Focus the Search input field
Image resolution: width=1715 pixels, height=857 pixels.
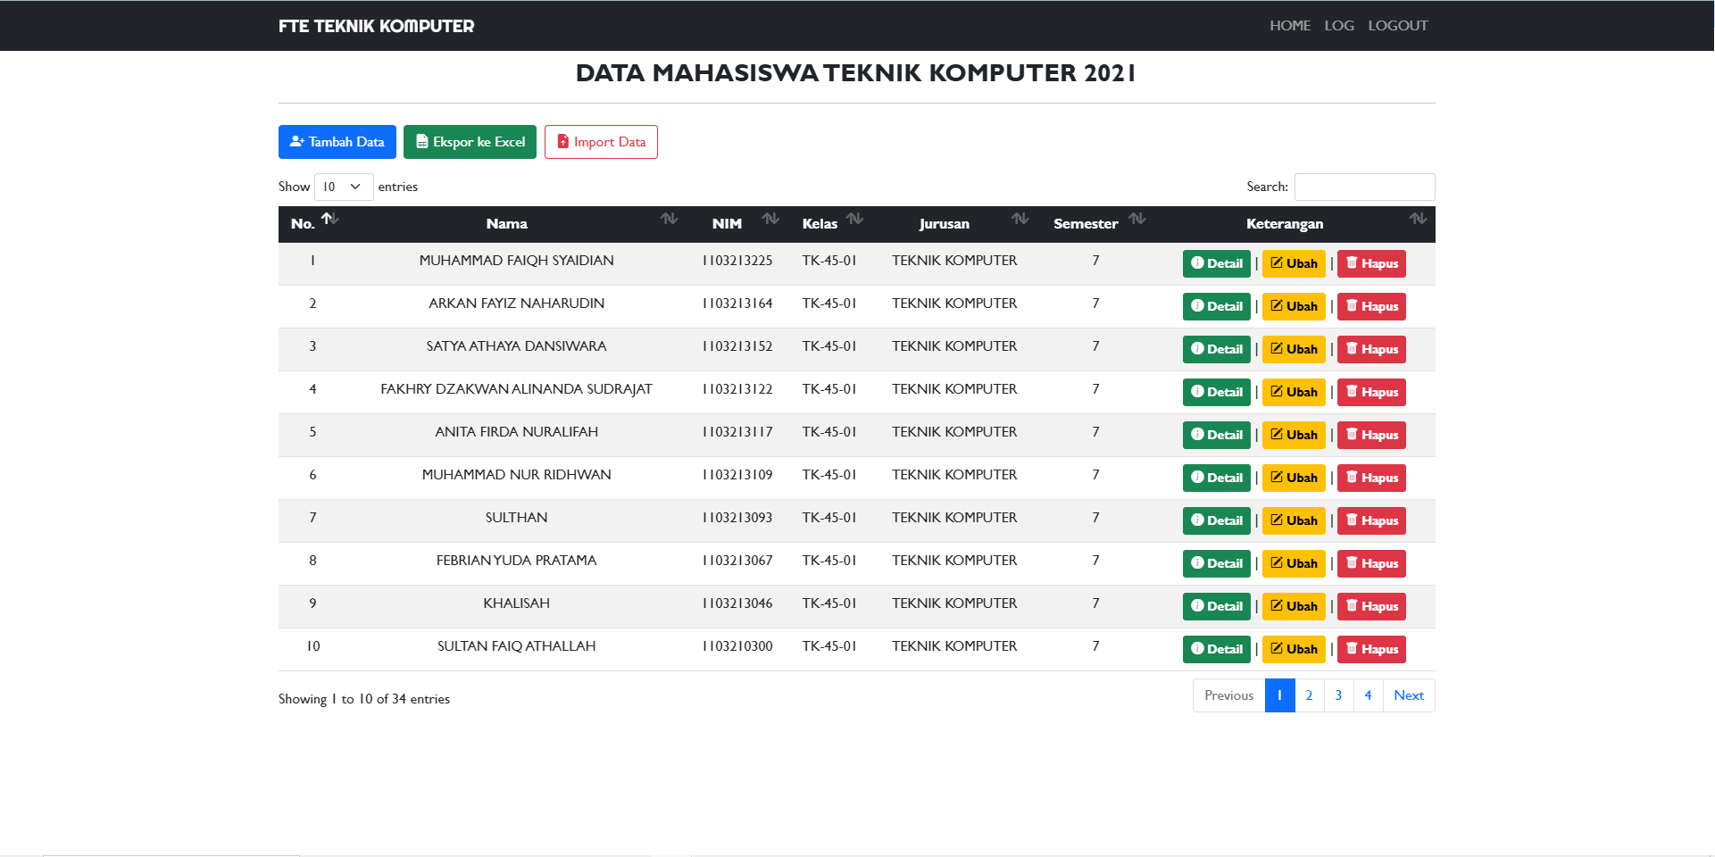tap(1364, 187)
